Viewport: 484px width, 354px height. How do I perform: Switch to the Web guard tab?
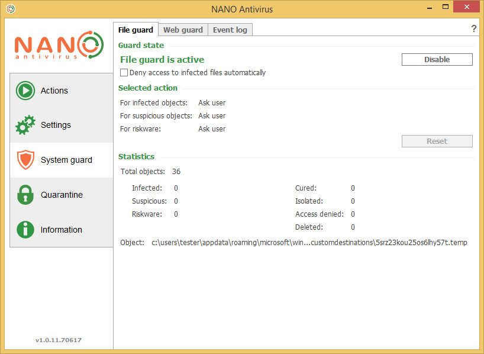click(183, 30)
